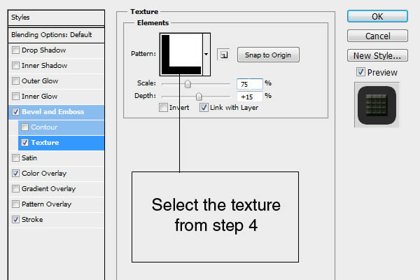Click Snap to Origin button
Viewport: 420px width, 280px height.
click(x=268, y=55)
